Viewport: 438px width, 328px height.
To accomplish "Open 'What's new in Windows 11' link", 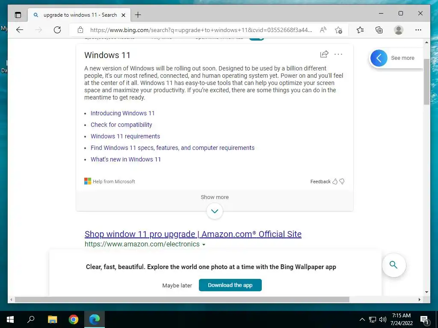I will tap(126, 159).
